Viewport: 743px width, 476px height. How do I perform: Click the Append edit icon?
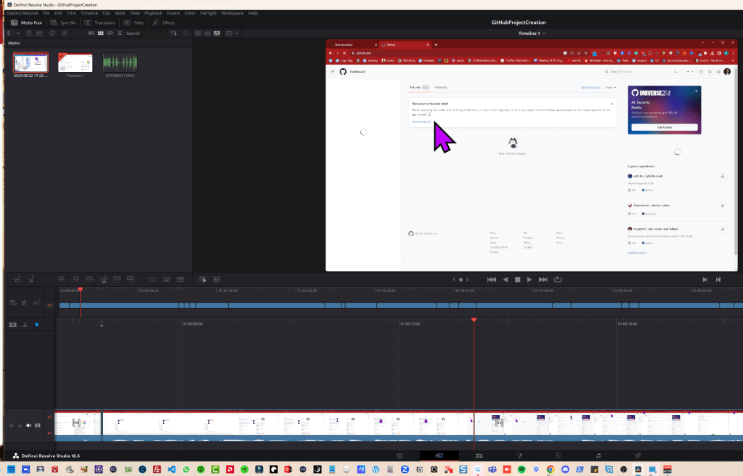(x=75, y=279)
